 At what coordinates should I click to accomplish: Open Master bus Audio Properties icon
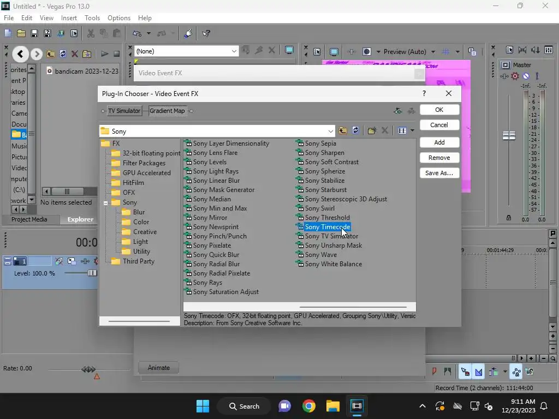(509, 50)
